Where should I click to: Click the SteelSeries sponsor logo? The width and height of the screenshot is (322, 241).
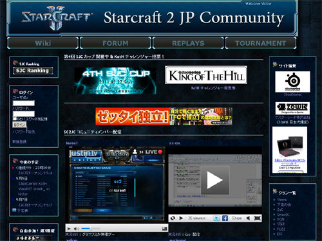click(292, 82)
